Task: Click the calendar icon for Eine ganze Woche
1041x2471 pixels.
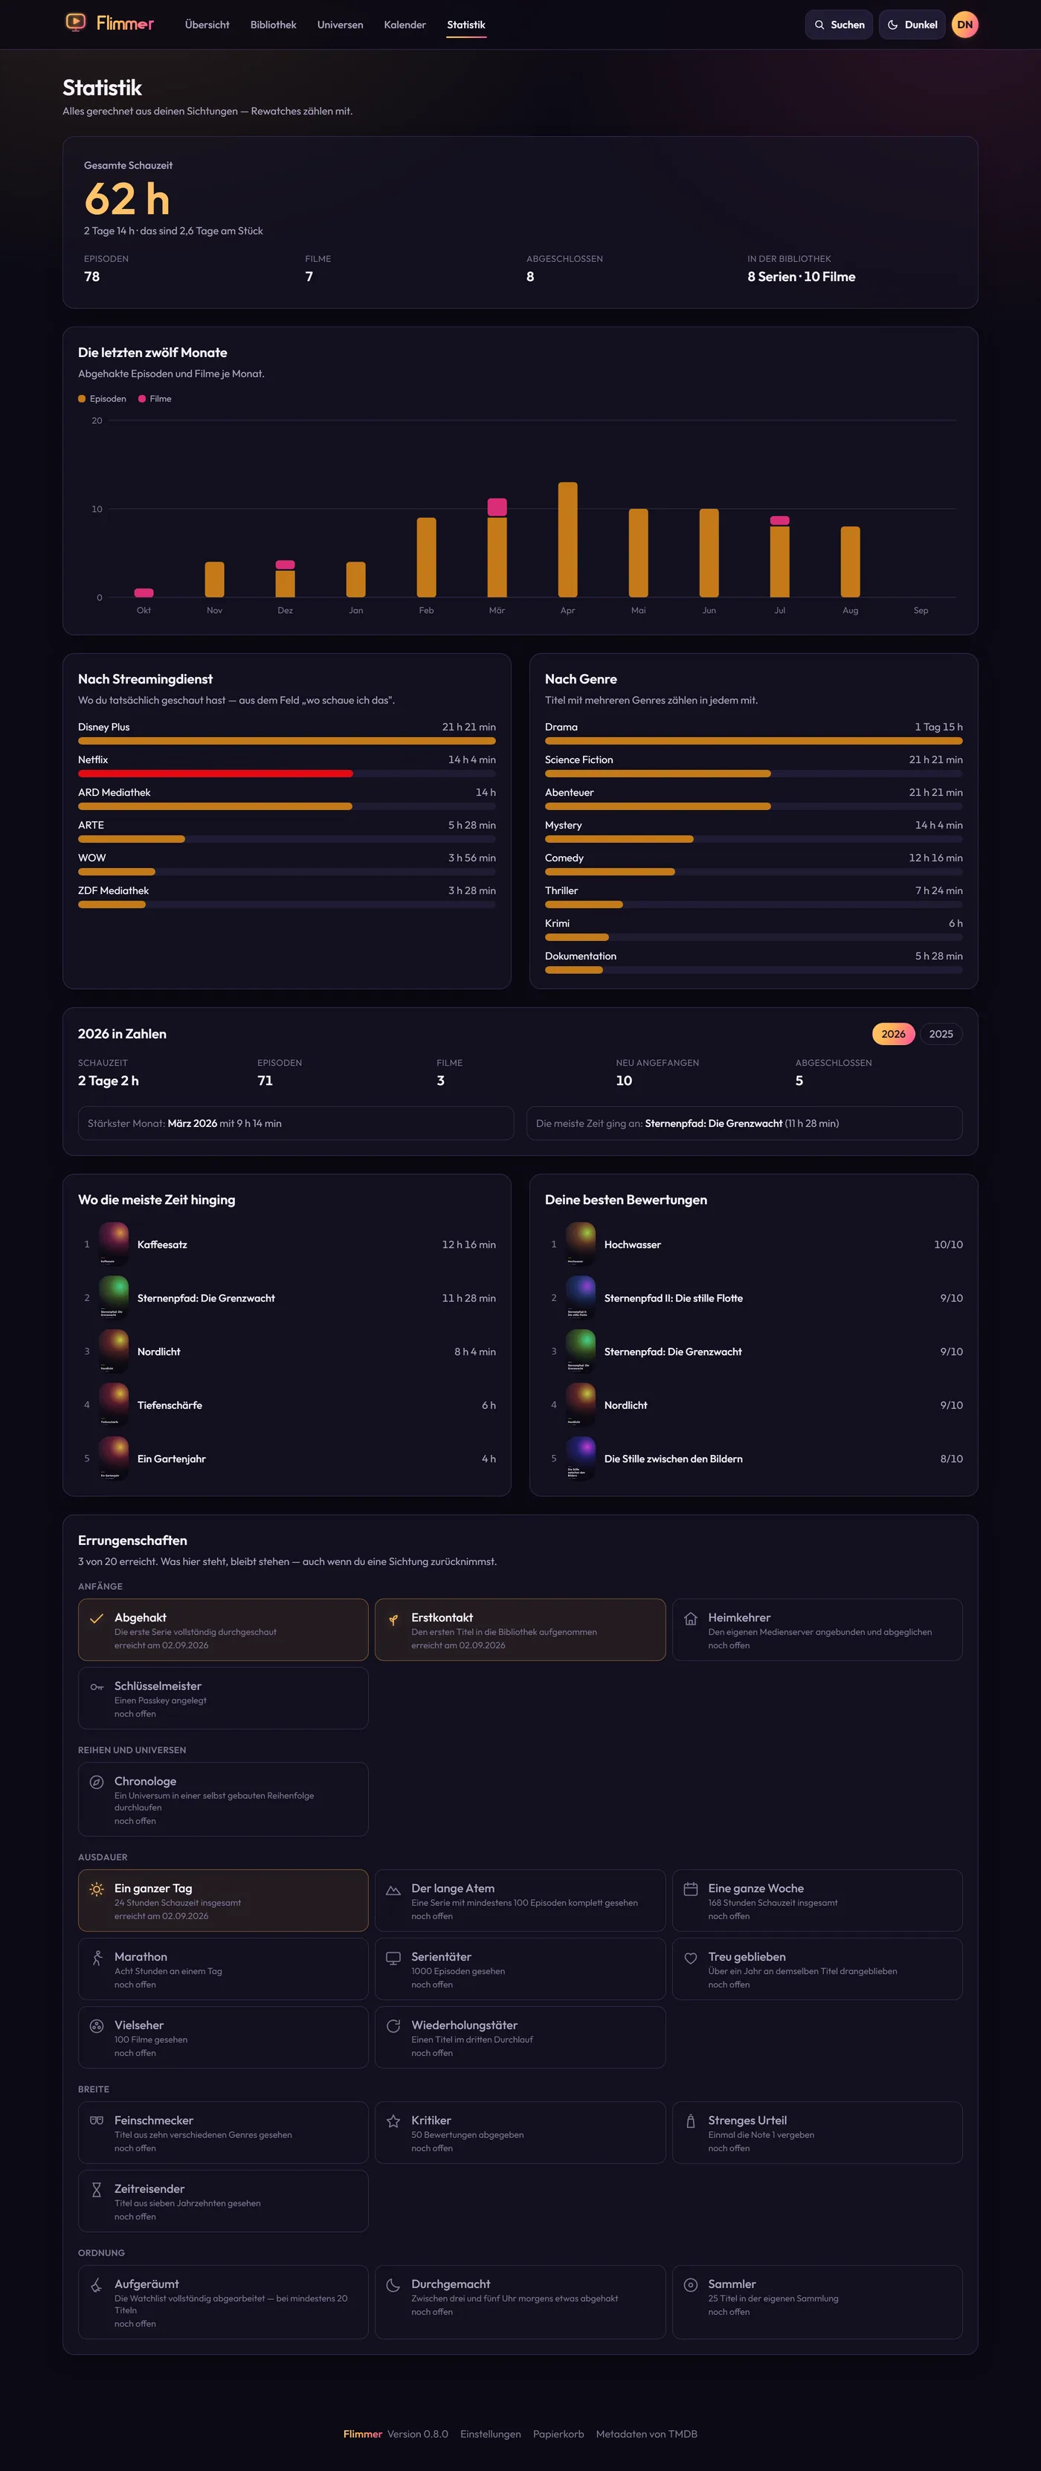Action: tap(690, 1889)
